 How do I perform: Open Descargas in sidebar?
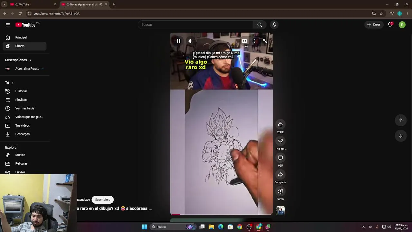(x=24, y=134)
